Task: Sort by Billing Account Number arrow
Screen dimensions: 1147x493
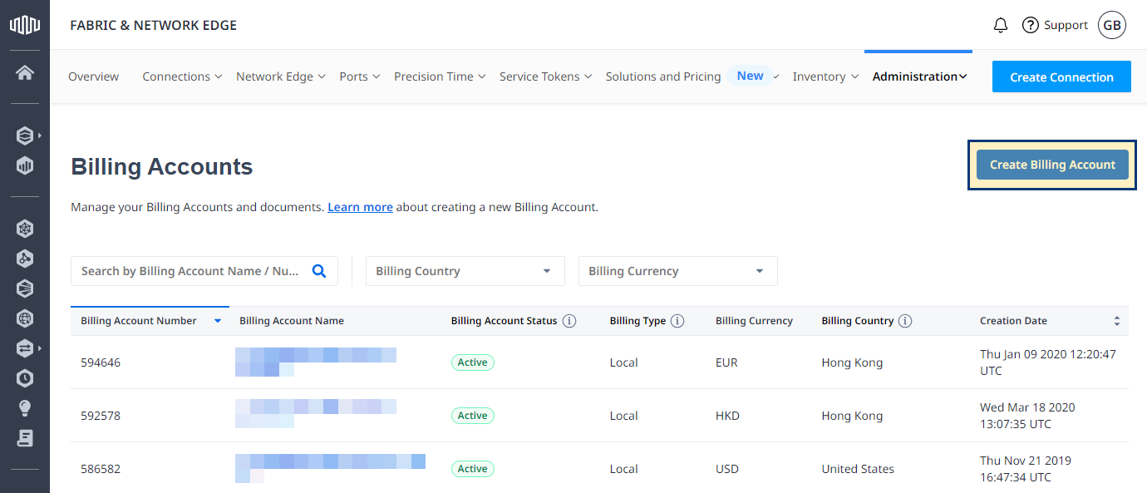Action: [x=218, y=321]
